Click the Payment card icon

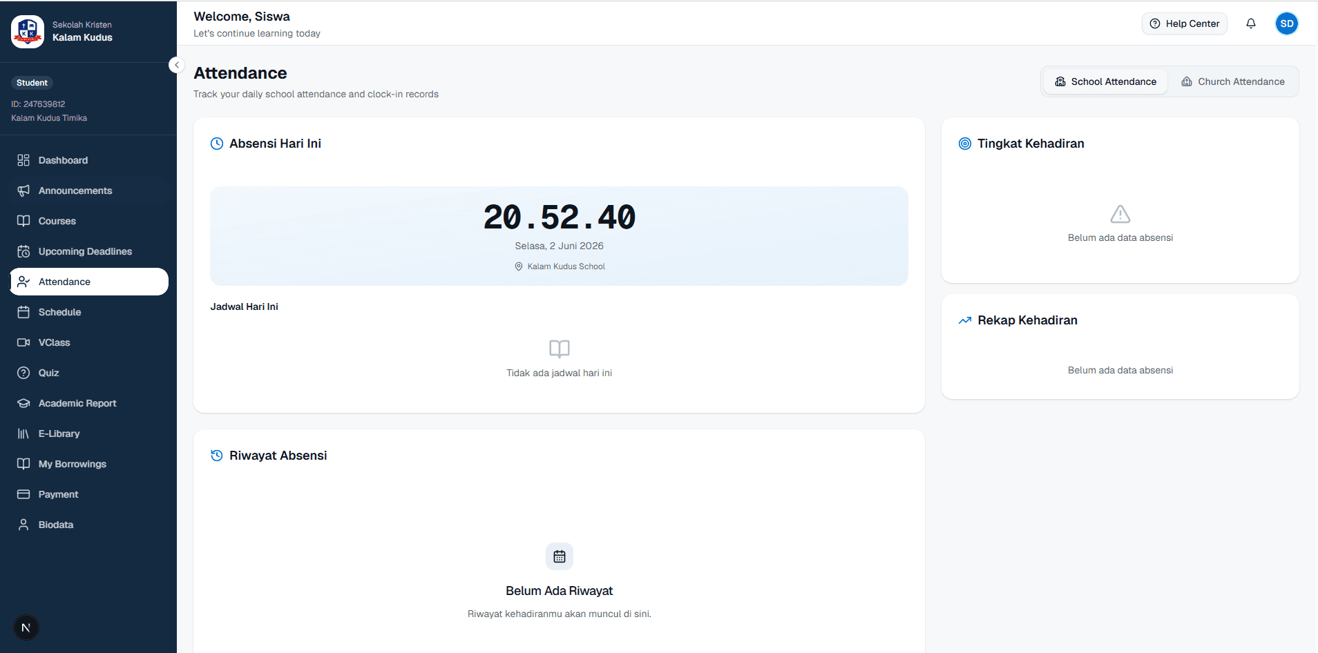click(x=23, y=494)
